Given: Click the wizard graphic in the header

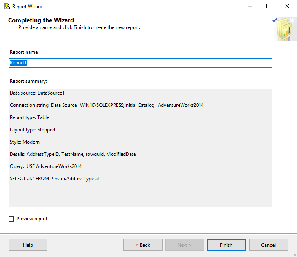Looking at the screenshot, I should (x=284, y=29).
